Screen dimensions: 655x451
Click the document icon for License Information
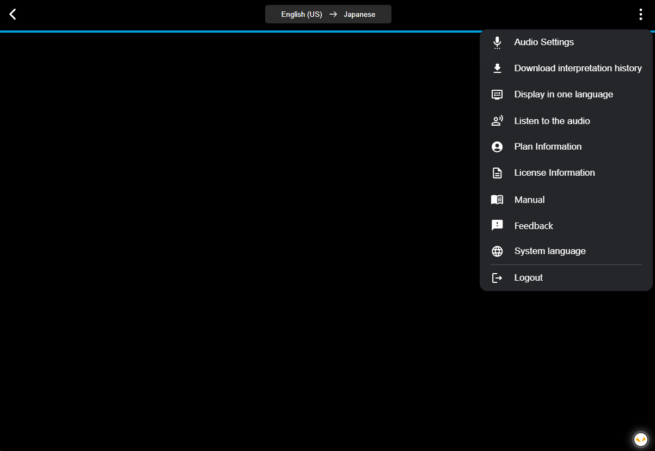point(497,173)
